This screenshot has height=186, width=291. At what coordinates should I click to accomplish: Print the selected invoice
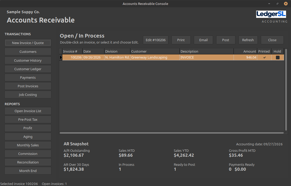click(181, 40)
